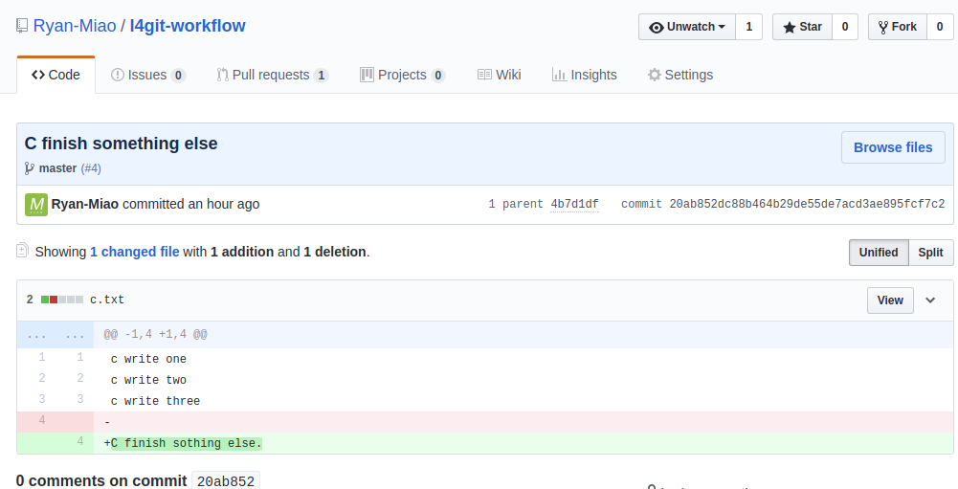Click the forks count 0
This screenshot has height=489, width=958.
940,27
